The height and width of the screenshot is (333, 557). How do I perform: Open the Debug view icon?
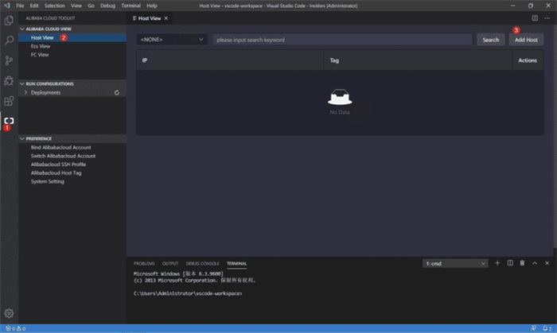pyautogui.click(x=9, y=80)
